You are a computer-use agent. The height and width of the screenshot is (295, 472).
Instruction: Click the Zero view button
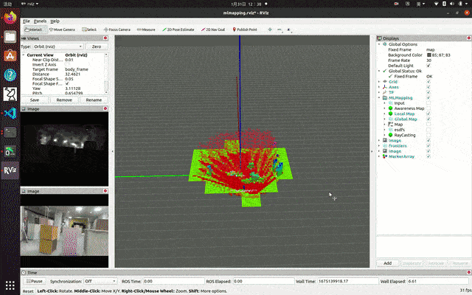click(x=97, y=46)
